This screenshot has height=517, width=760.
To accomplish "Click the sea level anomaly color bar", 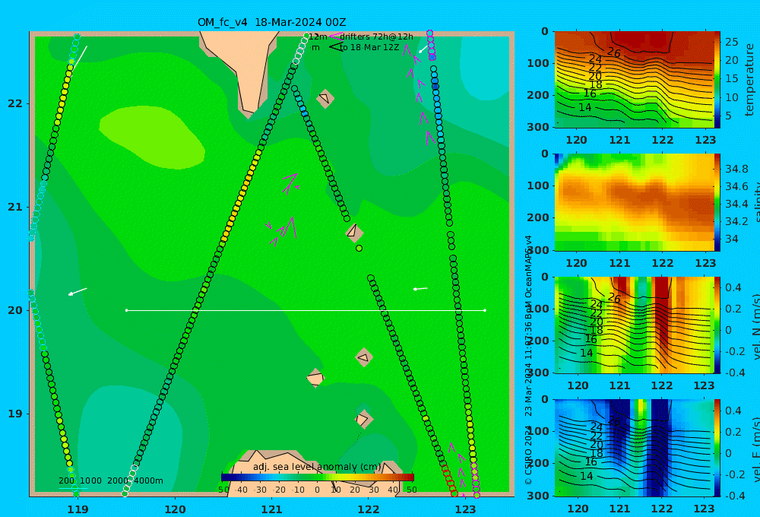I will click(318, 477).
